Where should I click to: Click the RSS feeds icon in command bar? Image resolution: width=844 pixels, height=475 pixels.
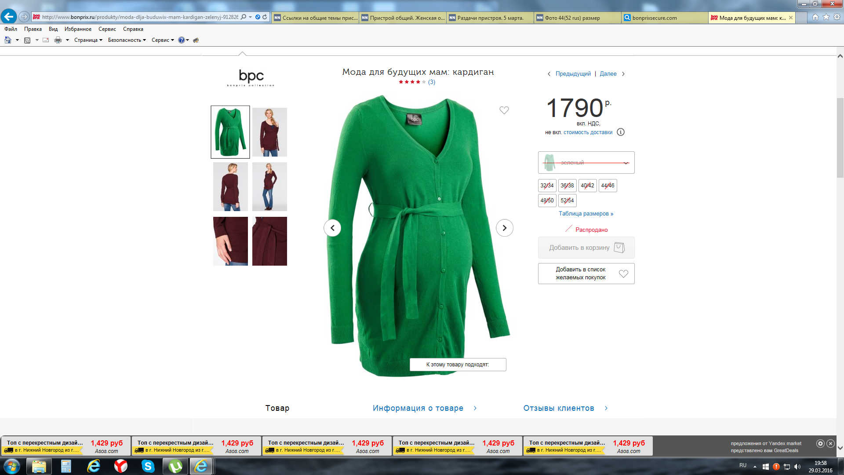click(x=27, y=40)
